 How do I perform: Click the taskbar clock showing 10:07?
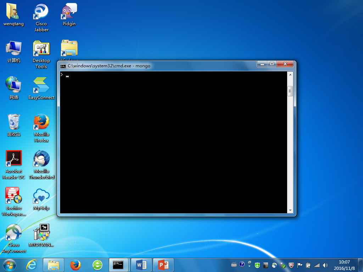[x=344, y=265]
